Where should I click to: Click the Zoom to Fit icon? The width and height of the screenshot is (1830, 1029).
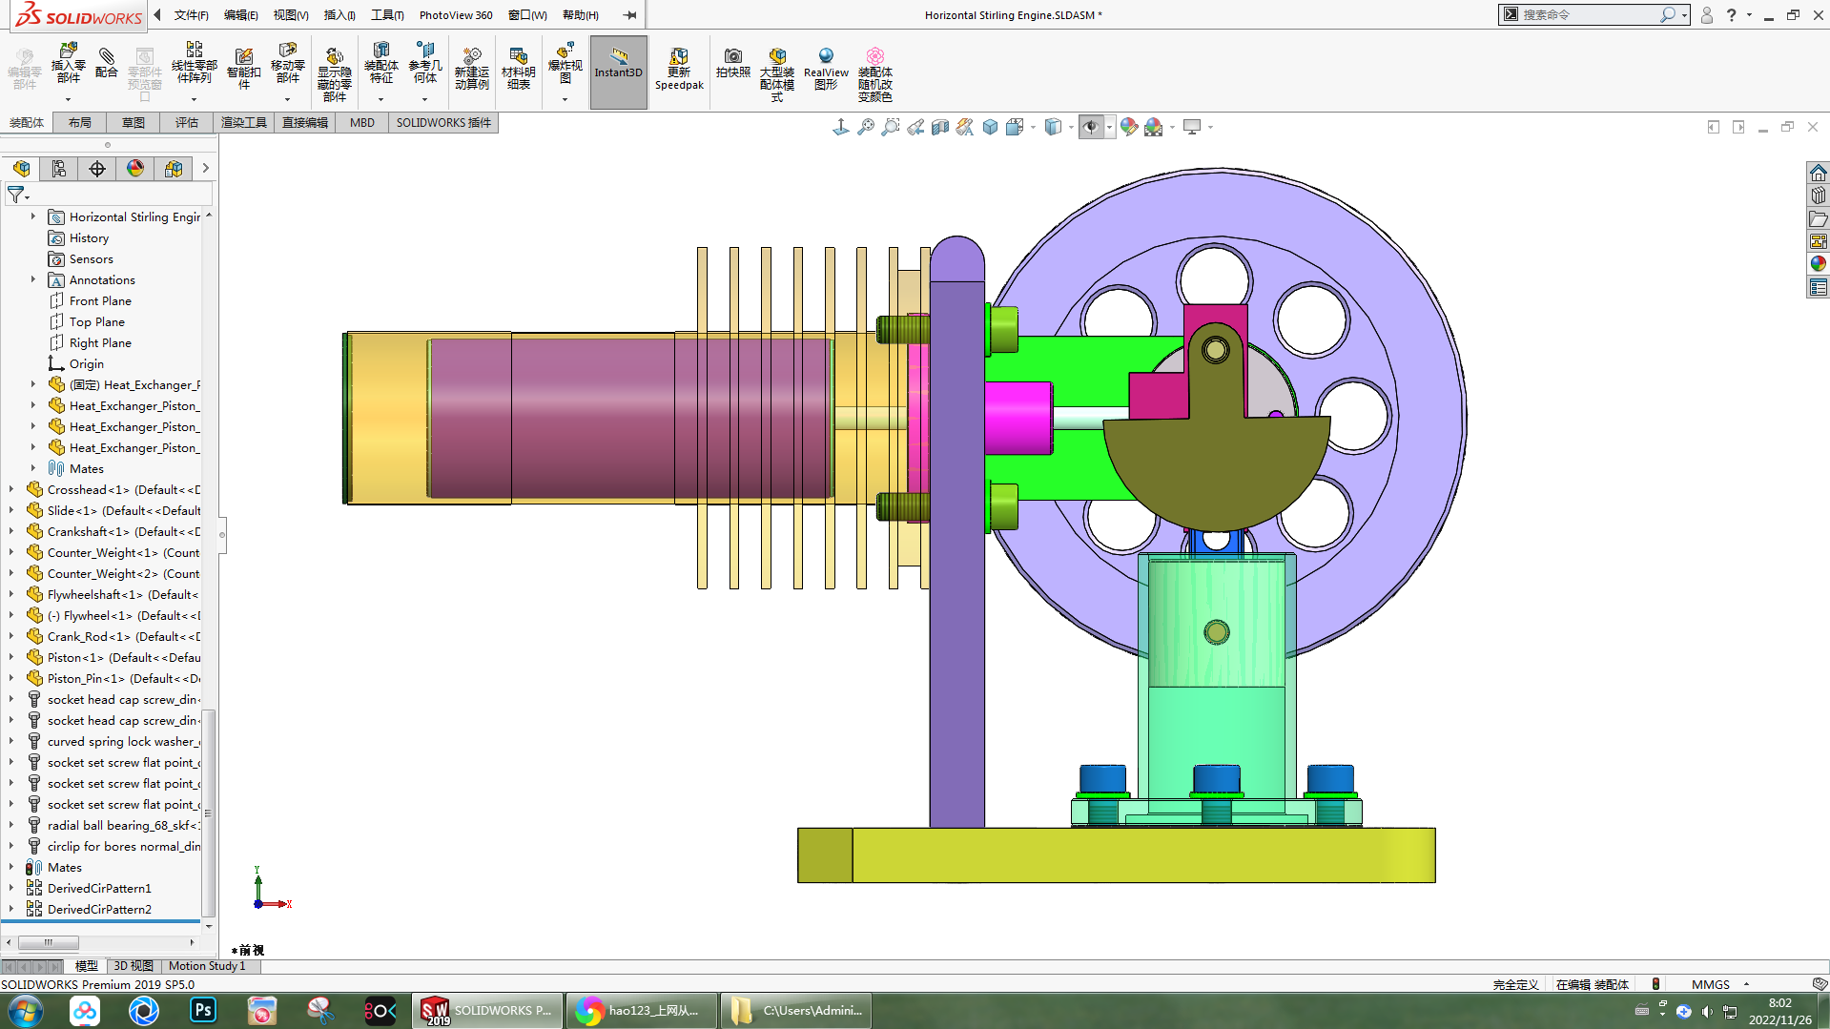click(x=866, y=127)
